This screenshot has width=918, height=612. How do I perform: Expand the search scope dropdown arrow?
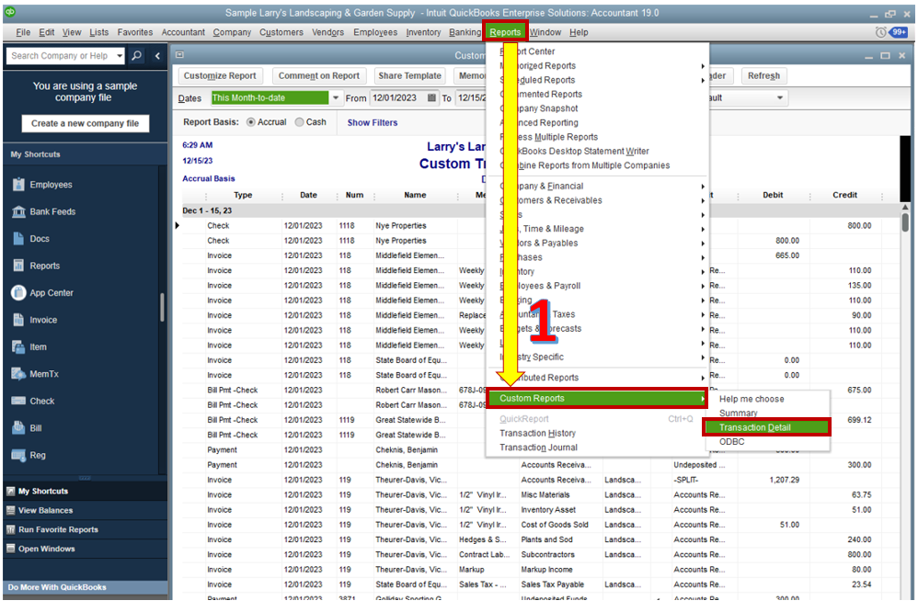[120, 55]
